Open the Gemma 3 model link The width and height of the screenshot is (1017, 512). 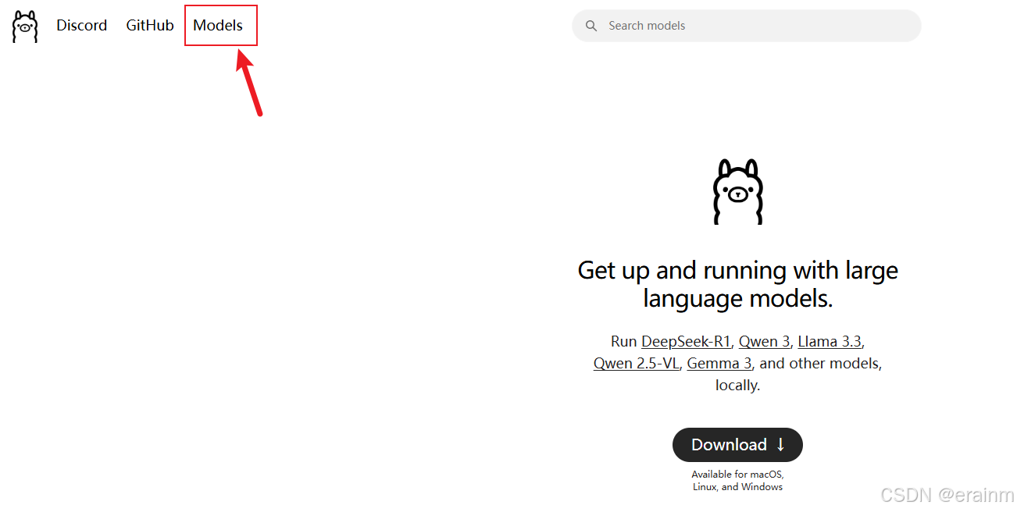(x=719, y=363)
